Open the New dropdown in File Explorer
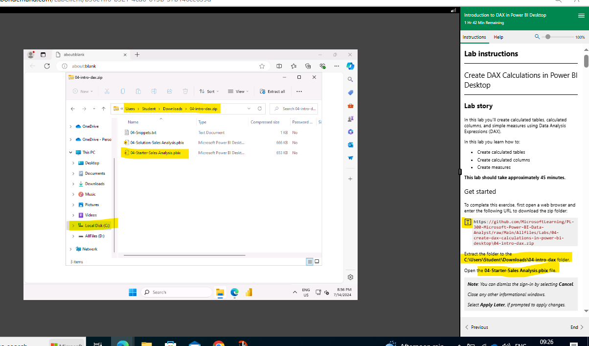The image size is (589, 346). [x=83, y=92]
